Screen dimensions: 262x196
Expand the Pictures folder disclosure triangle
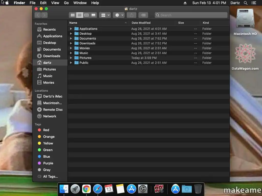pyautogui.click(x=71, y=58)
